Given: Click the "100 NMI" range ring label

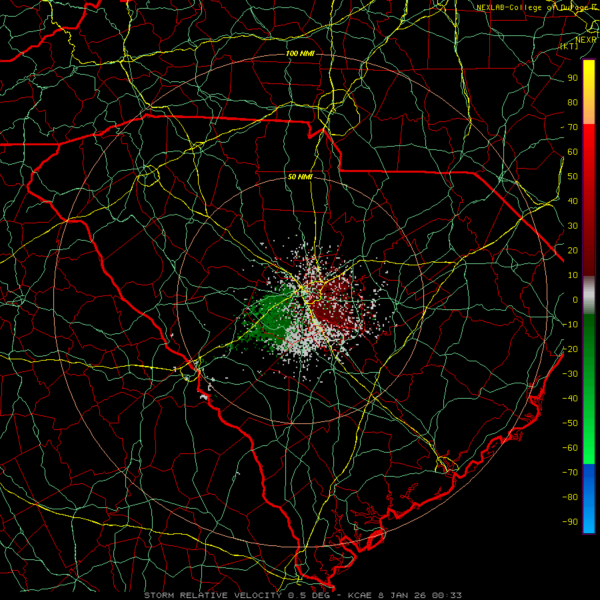Looking at the screenshot, I should tap(301, 53).
